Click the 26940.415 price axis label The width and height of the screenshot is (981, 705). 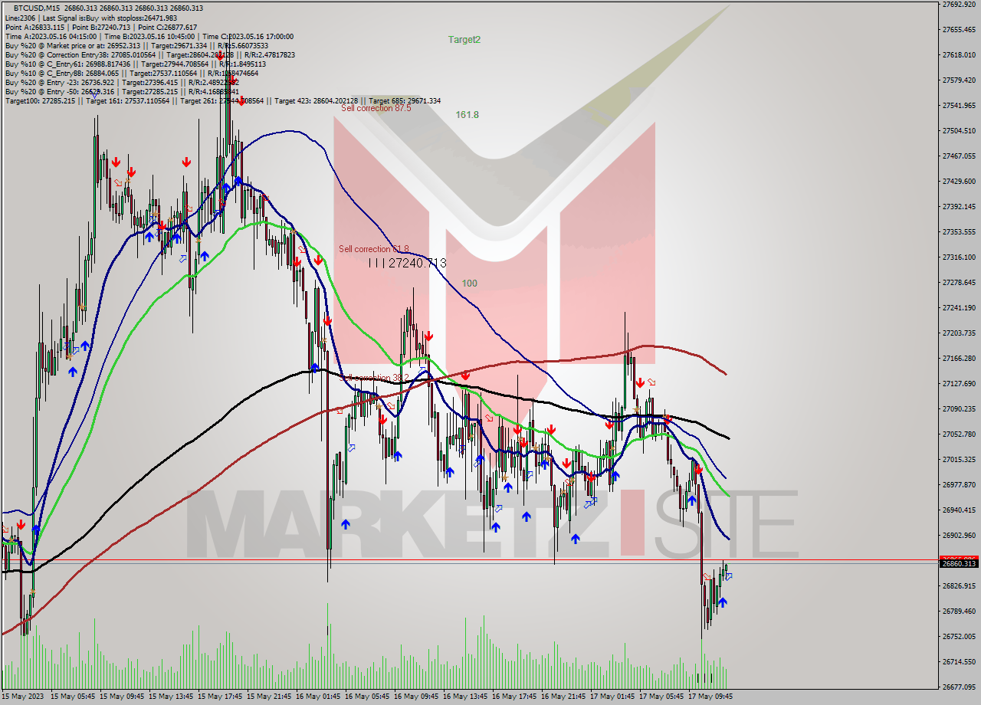click(x=959, y=510)
